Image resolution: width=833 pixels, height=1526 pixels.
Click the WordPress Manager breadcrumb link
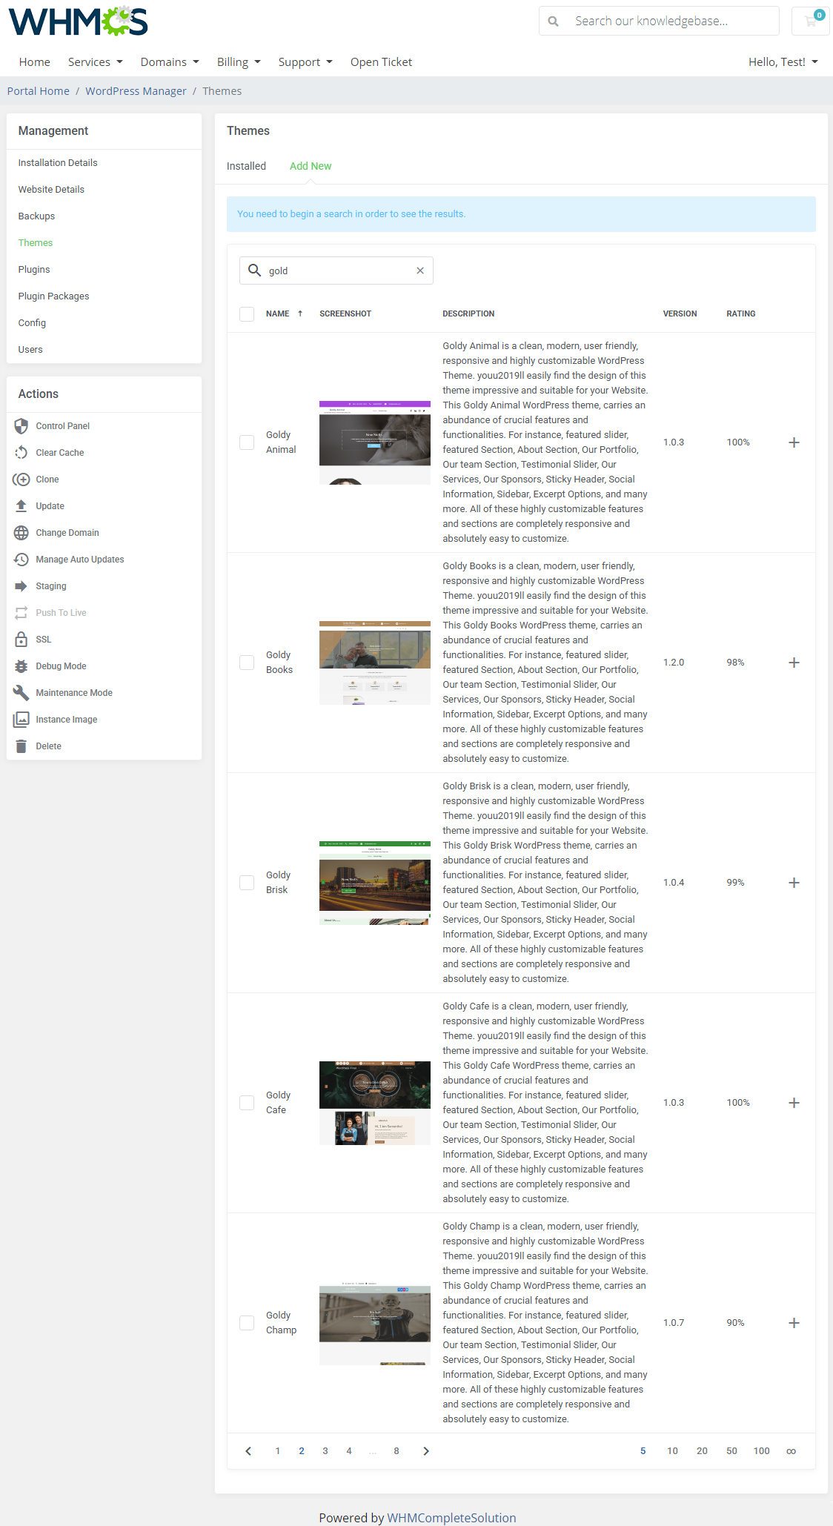click(136, 91)
